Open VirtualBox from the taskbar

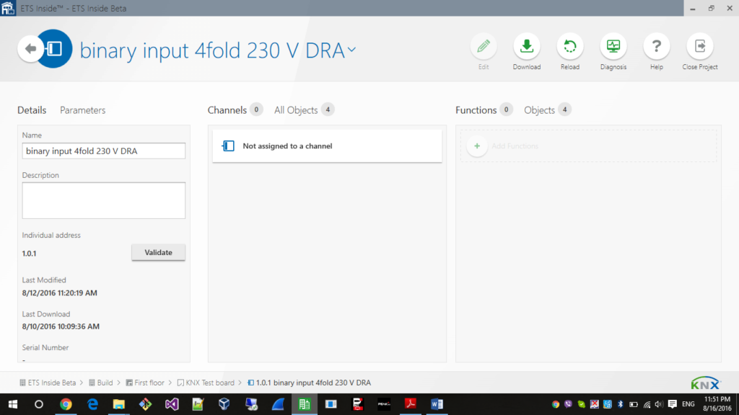(x=224, y=404)
